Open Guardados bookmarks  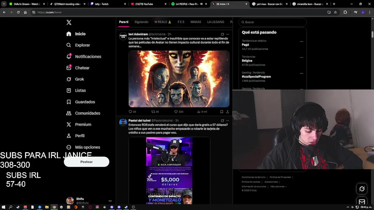[81, 102]
